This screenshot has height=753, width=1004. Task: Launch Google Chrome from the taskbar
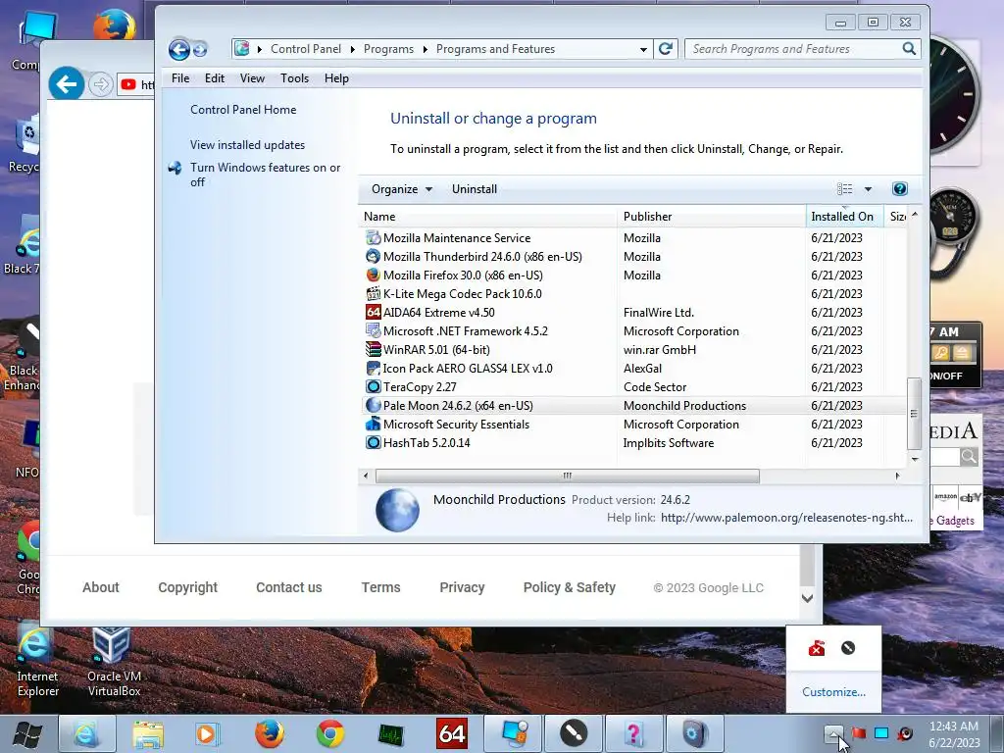point(330,733)
